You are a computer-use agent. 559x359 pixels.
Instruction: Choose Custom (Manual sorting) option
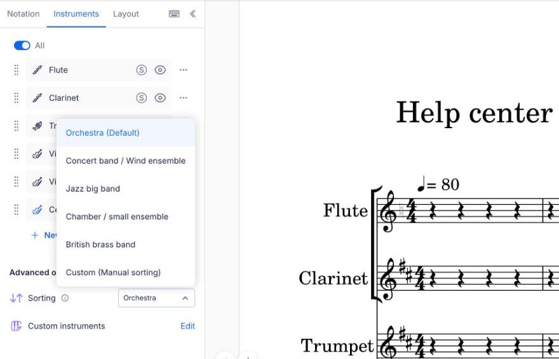pyautogui.click(x=126, y=273)
